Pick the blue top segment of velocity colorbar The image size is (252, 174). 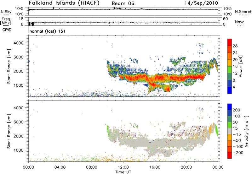(230, 107)
